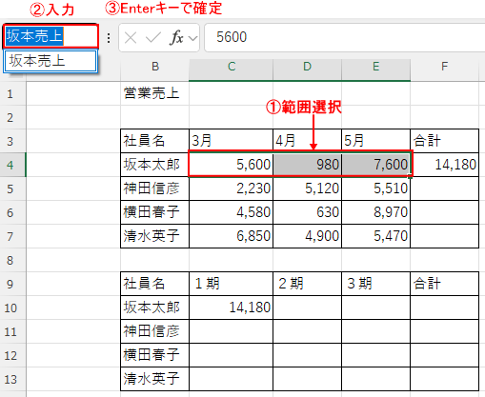Select row 3 header

(12, 141)
